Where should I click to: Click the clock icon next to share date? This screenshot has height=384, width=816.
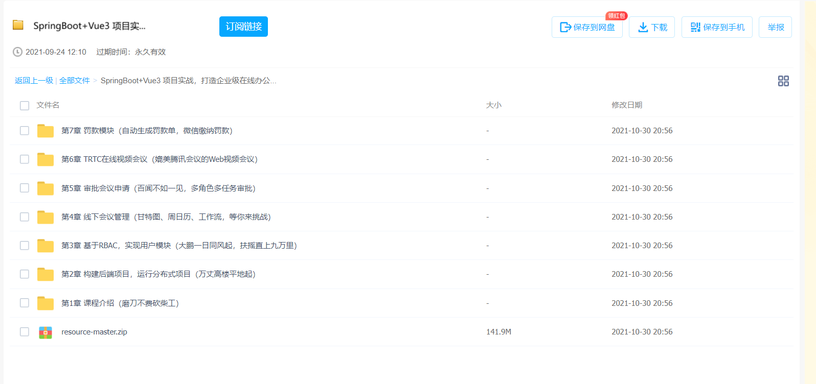coord(17,52)
